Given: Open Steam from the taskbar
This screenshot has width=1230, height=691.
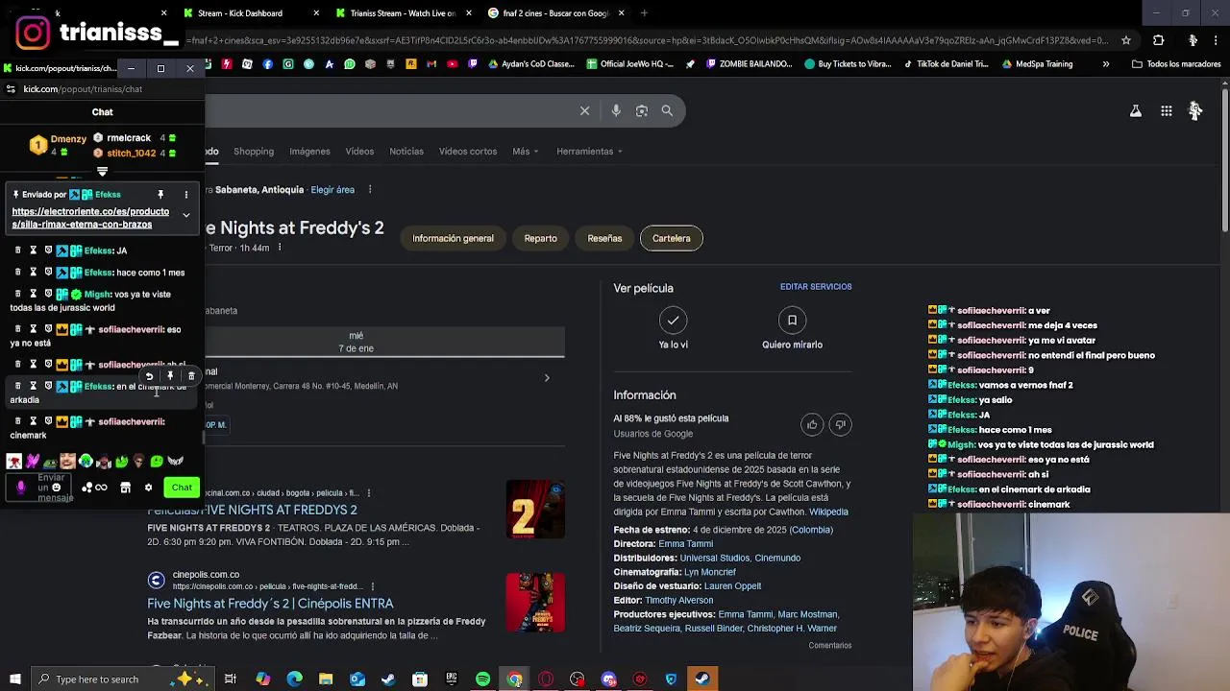Looking at the screenshot, I should tap(388, 679).
